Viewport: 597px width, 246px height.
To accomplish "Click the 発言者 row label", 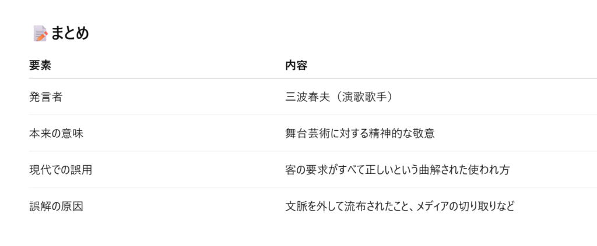I will (x=45, y=97).
